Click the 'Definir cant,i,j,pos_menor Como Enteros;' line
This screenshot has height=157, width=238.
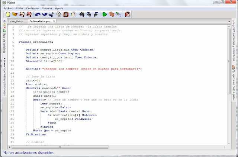(x=62, y=57)
